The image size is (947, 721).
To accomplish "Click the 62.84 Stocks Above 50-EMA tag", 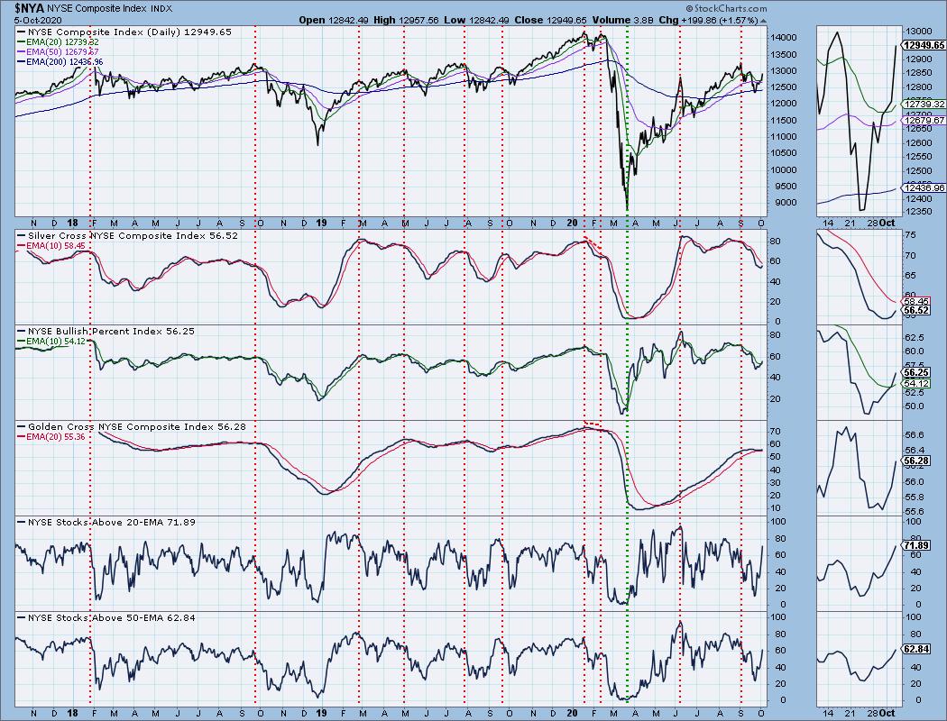I will coord(916,650).
